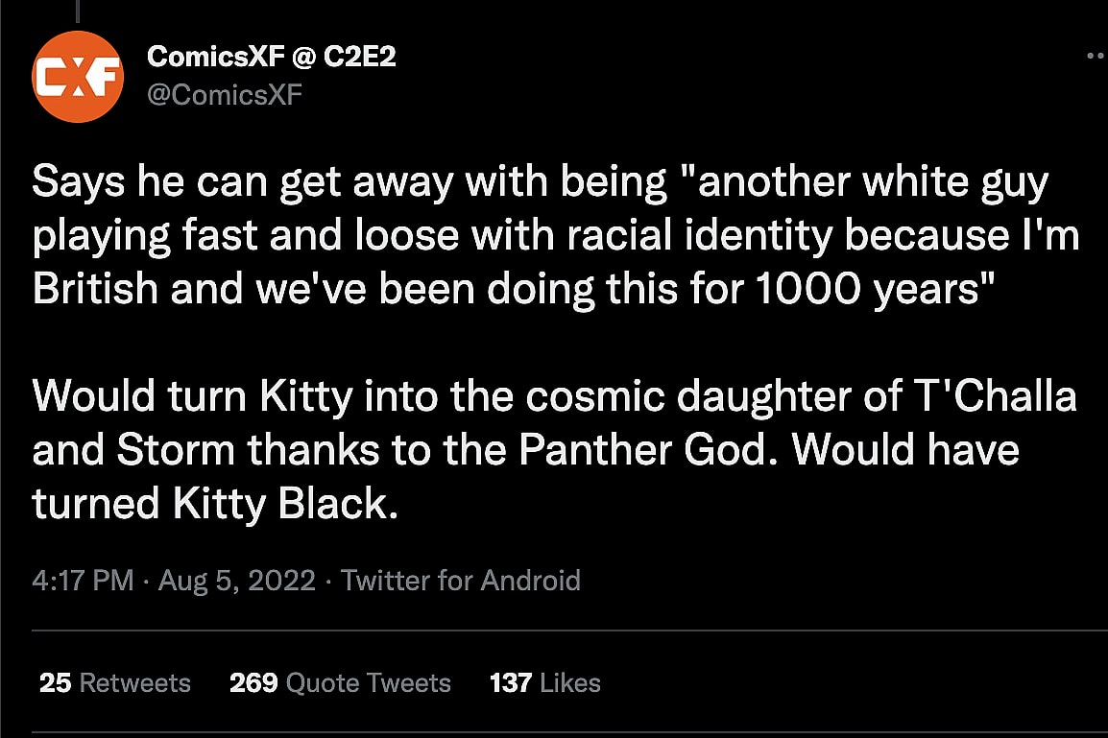
Task: Click the word "Retweets" label
Action: 134,683
